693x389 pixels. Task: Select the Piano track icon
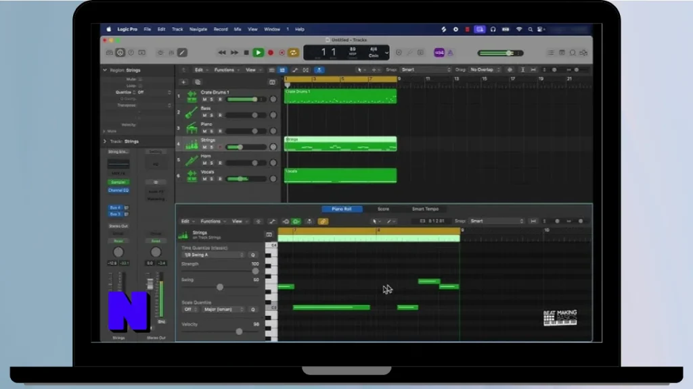[x=192, y=128]
